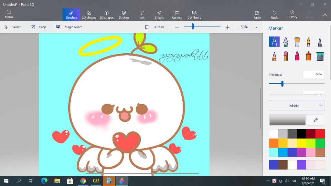
Task: Pick the yellow color swatch
Action: coord(302,143)
